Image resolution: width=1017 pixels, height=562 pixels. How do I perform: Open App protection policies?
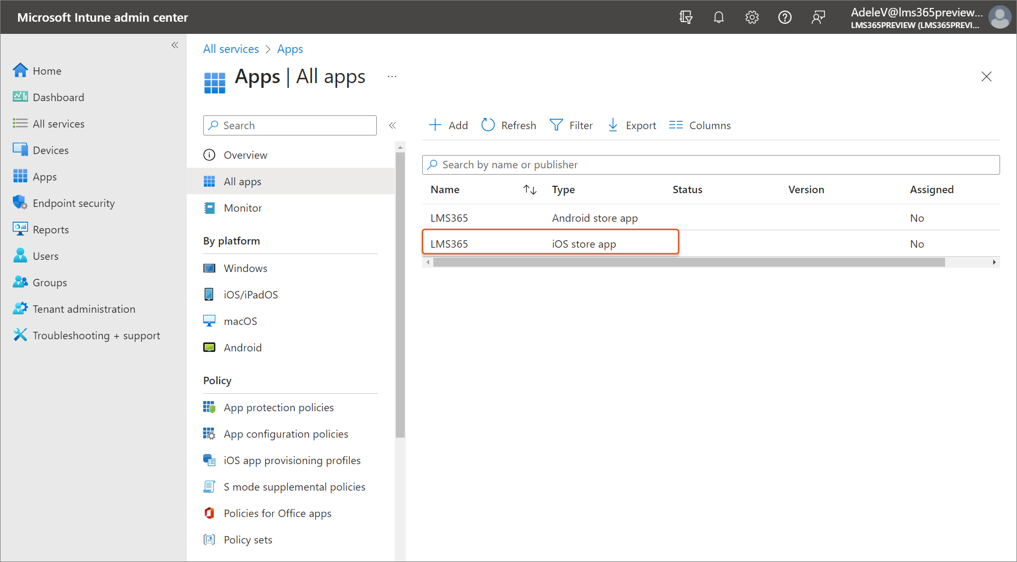coord(278,407)
